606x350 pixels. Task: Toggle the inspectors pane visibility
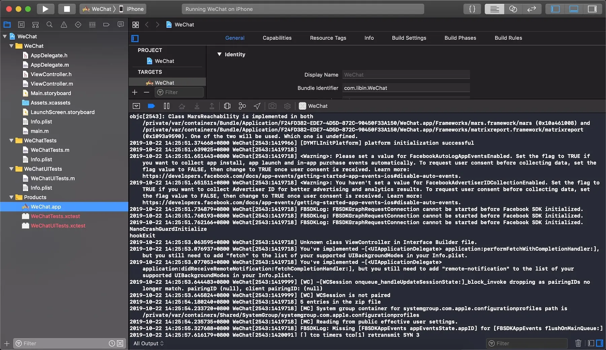click(x=592, y=9)
